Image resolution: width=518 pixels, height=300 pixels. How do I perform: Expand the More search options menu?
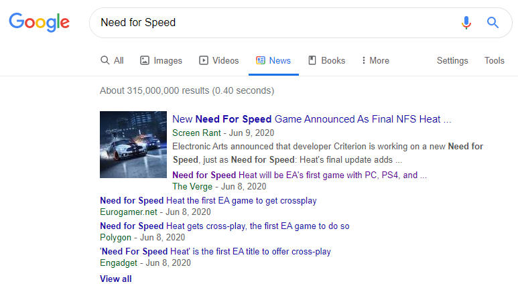pyautogui.click(x=375, y=60)
